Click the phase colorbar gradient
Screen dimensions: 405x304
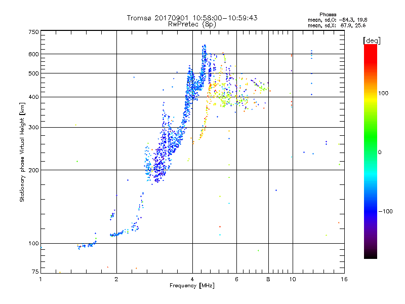371,151
